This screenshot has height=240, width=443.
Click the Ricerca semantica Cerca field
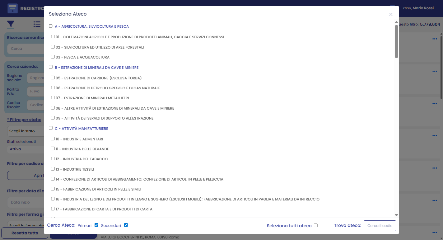pos(26,49)
